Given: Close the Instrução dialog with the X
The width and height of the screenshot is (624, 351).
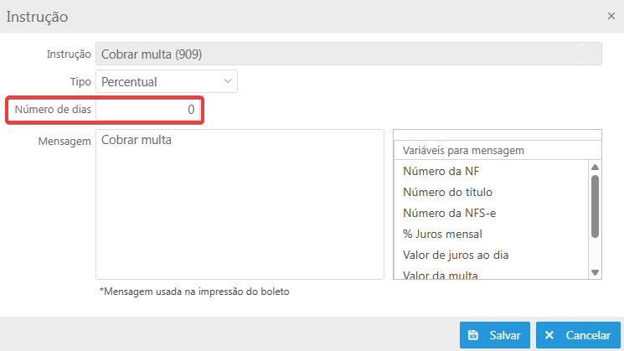Looking at the screenshot, I should point(611,16).
